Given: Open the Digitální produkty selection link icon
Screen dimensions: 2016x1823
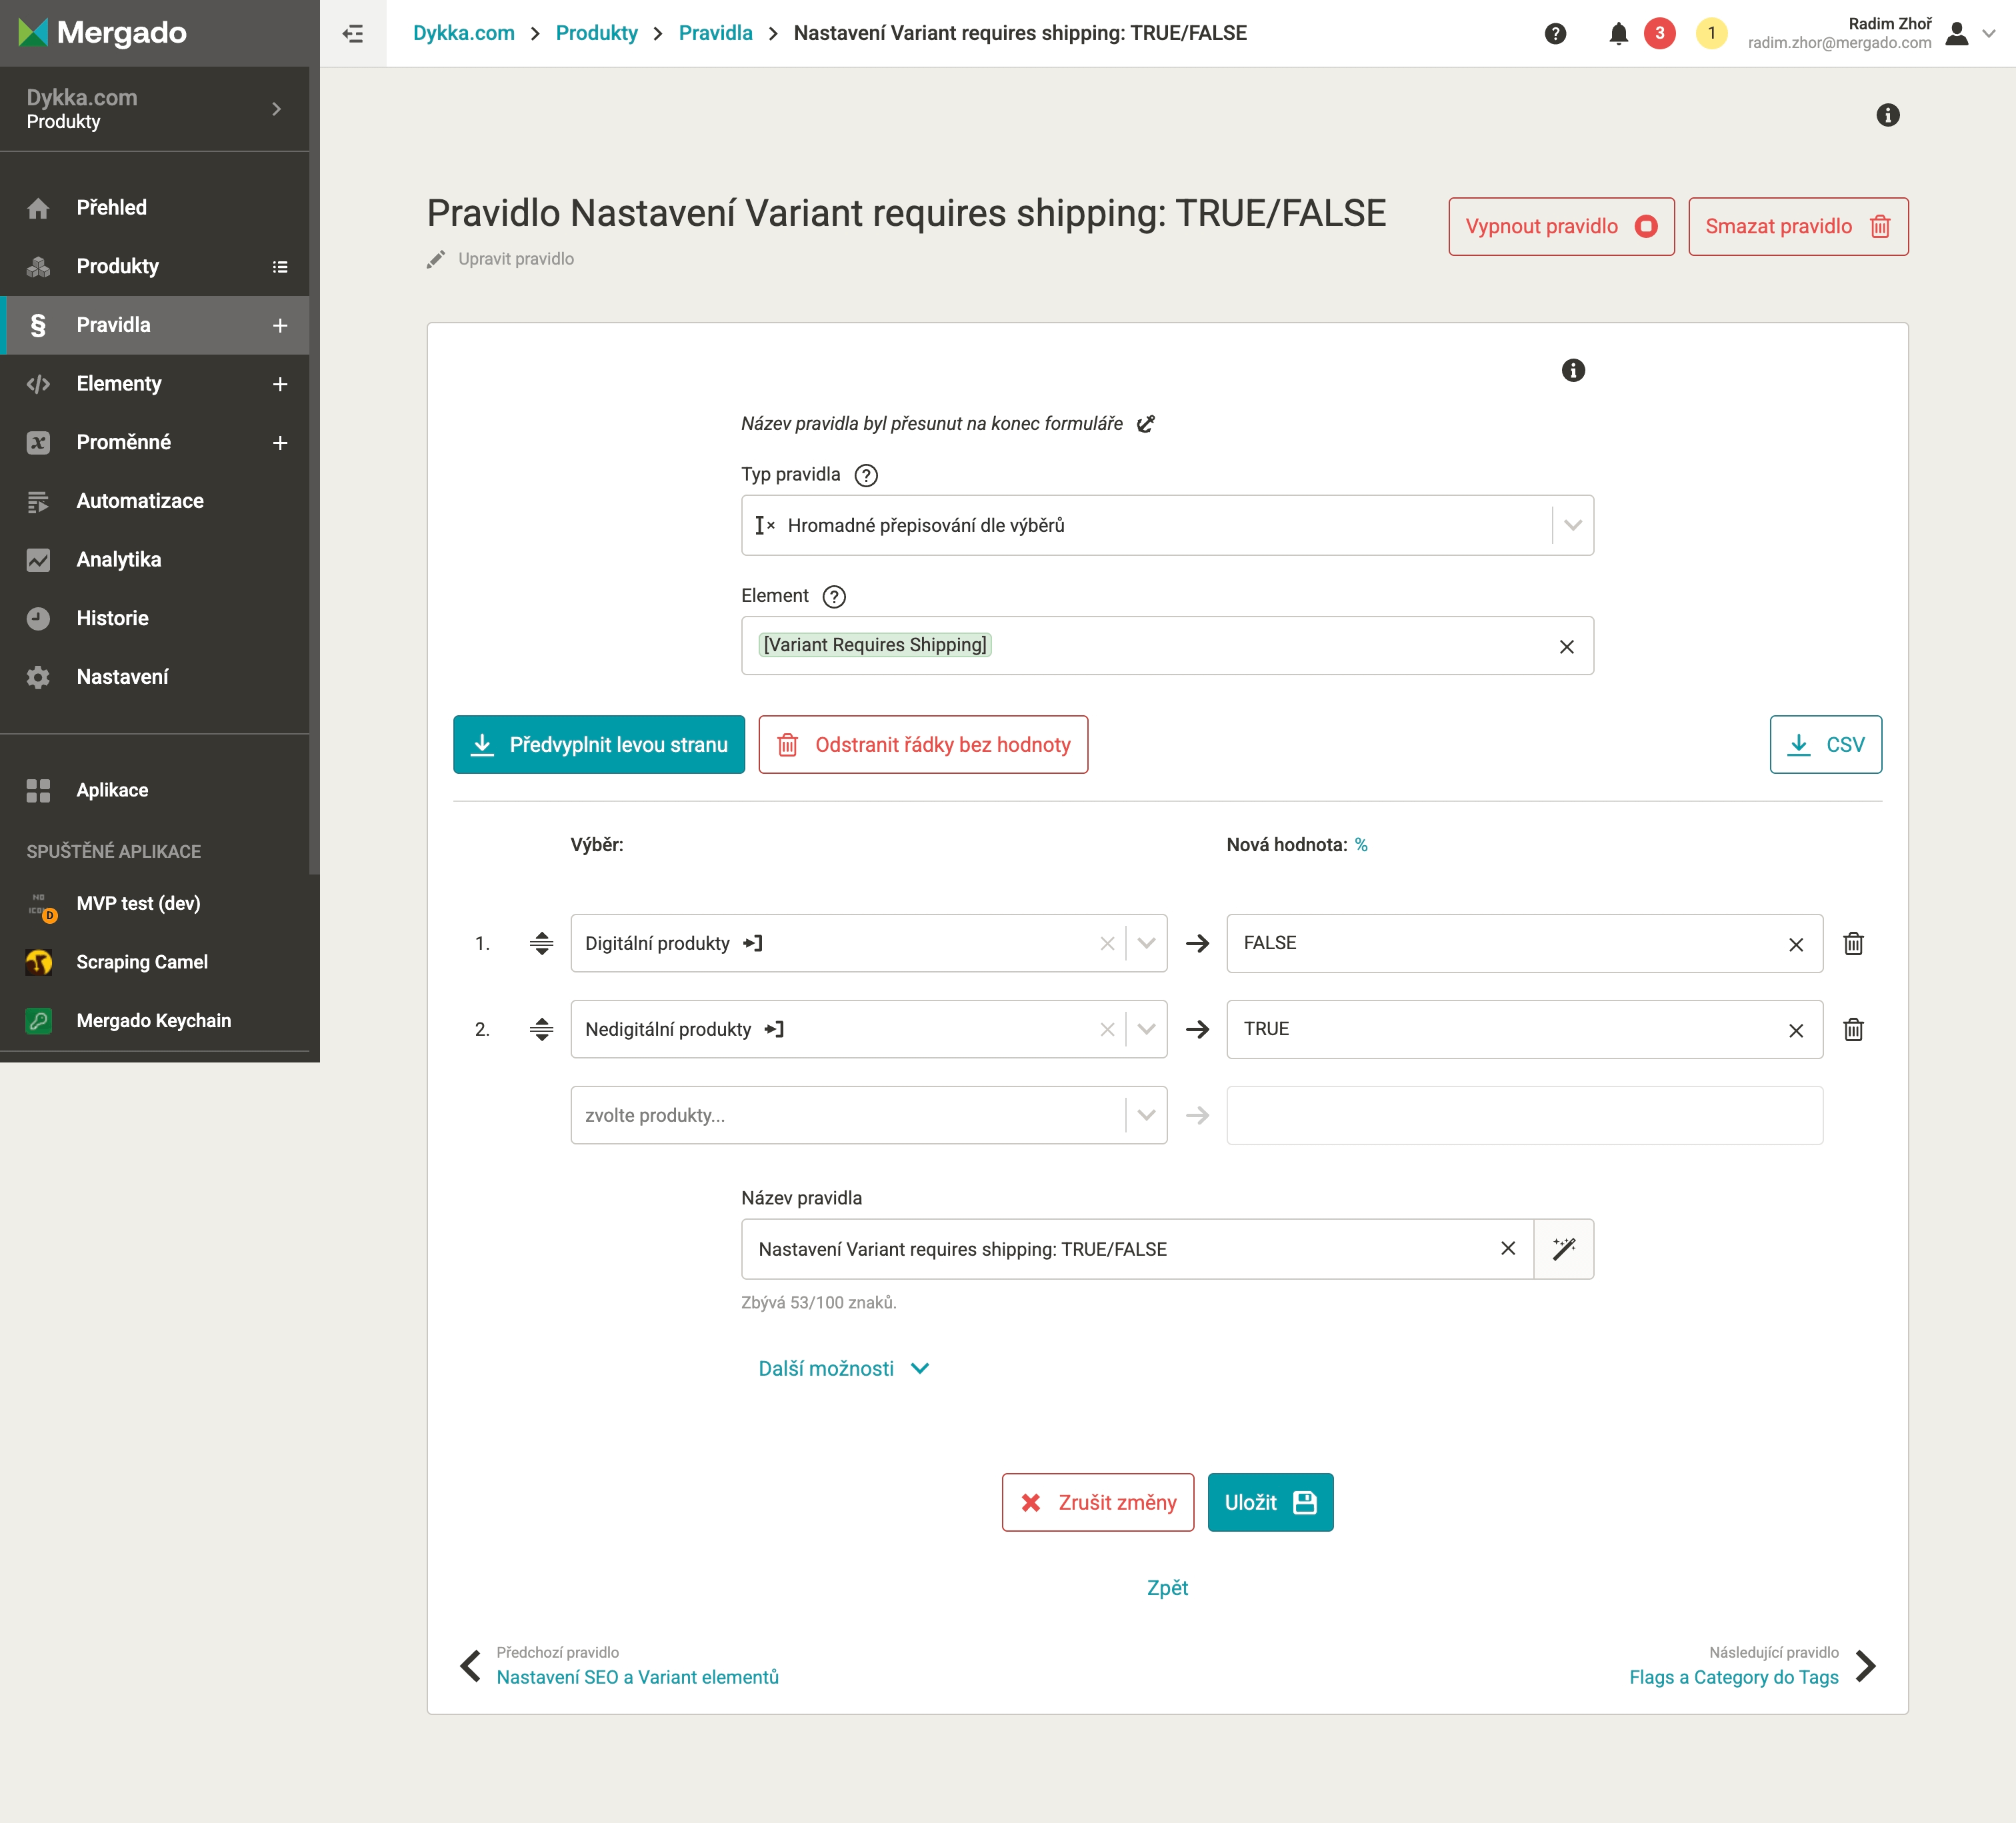Looking at the screenshot, I should pyautogui.click(x=753, y=943).
